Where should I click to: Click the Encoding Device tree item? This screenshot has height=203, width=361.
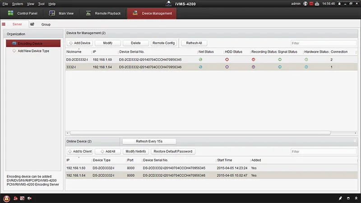(30, 43)
